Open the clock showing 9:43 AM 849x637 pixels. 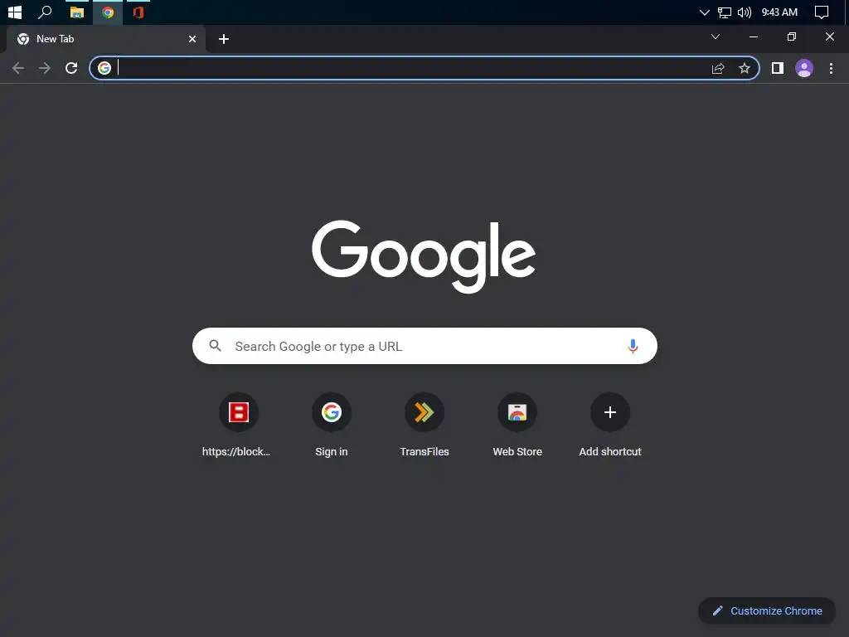(779, 12)
